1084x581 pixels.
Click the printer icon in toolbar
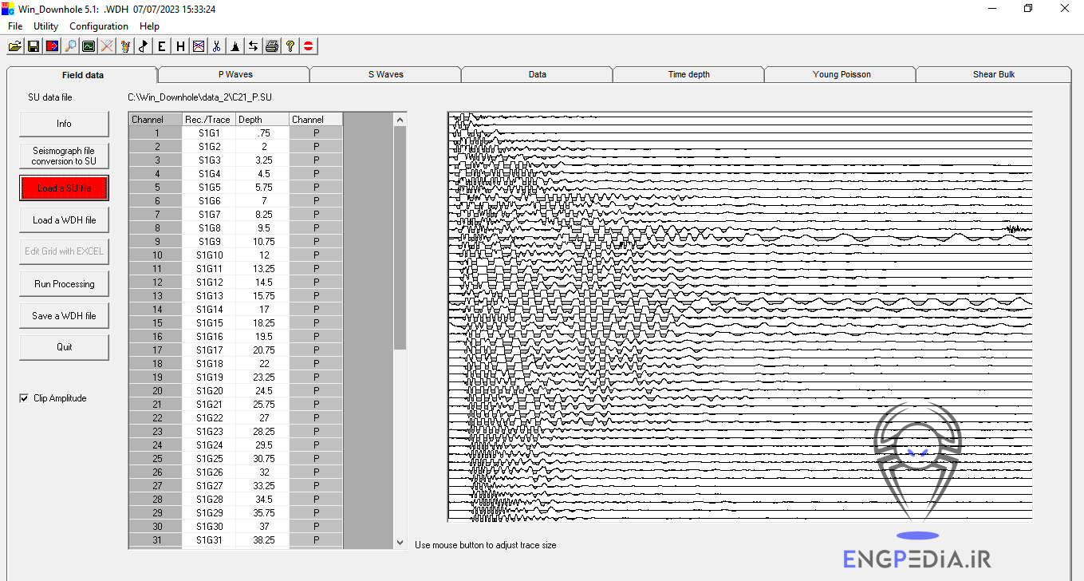tap(272, 46)
